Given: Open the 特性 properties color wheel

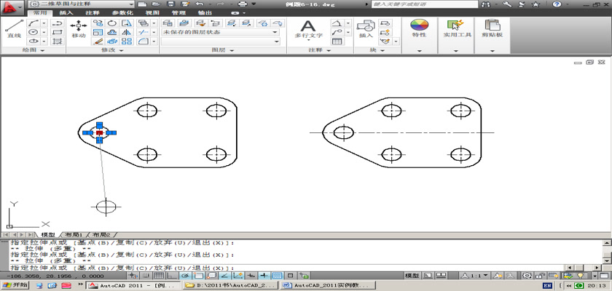Looking at the screenshot, I should (x=419, y=28).
